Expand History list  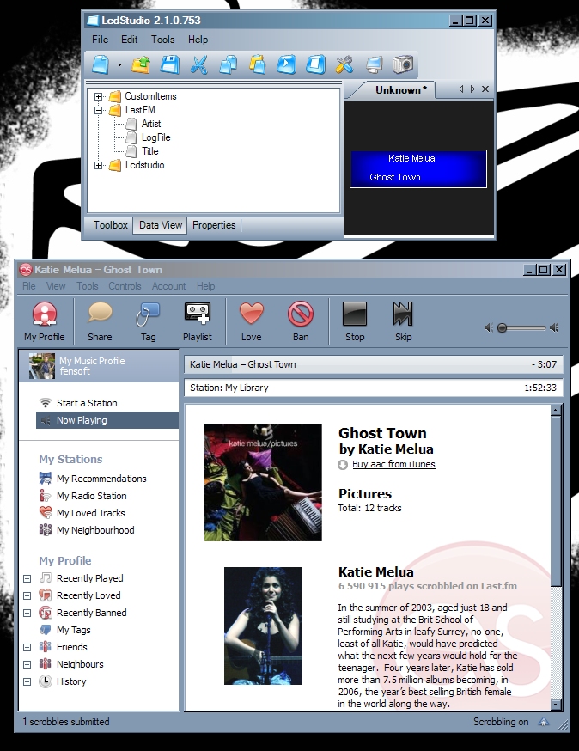pos(27,682)
